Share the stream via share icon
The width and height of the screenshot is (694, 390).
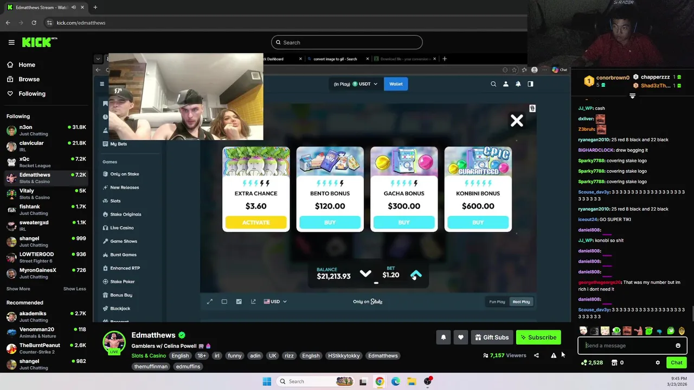coord(536,355)
